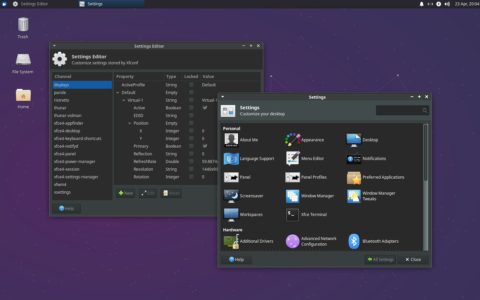Toggle the Locked checkbox for ActiveProfile
Screen dimensions: 480x300
[191, 85]
